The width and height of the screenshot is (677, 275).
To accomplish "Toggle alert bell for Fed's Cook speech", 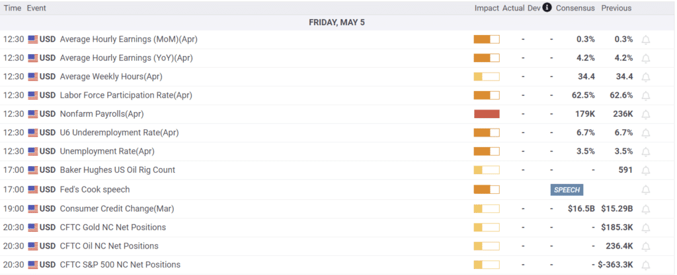I will click(x=646, y=190).
